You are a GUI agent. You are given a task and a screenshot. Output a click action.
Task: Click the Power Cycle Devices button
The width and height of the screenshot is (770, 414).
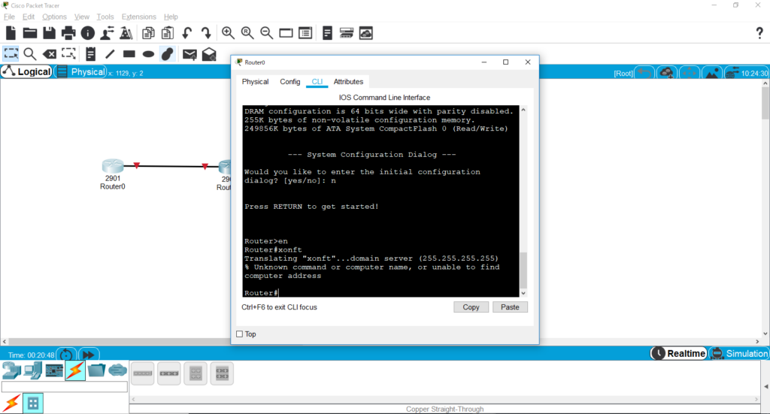[x=66, y=354]
